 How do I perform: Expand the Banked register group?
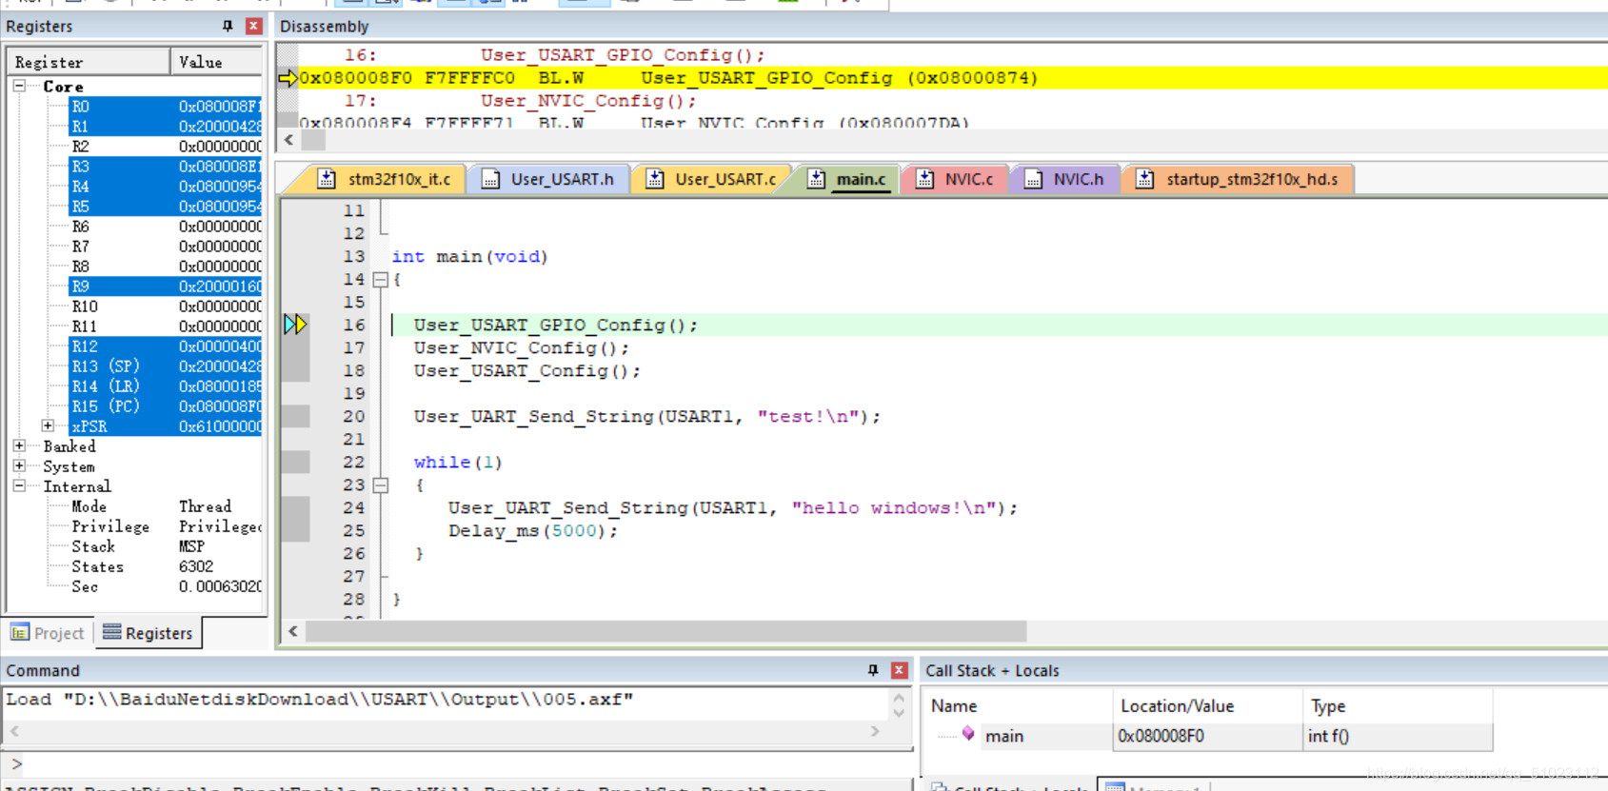tap(19, 445)
